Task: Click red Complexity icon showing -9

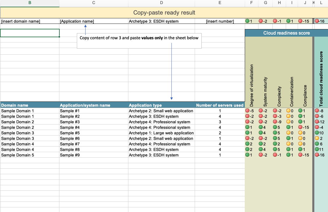Action: pyautogui.click(x=275, y=122)
